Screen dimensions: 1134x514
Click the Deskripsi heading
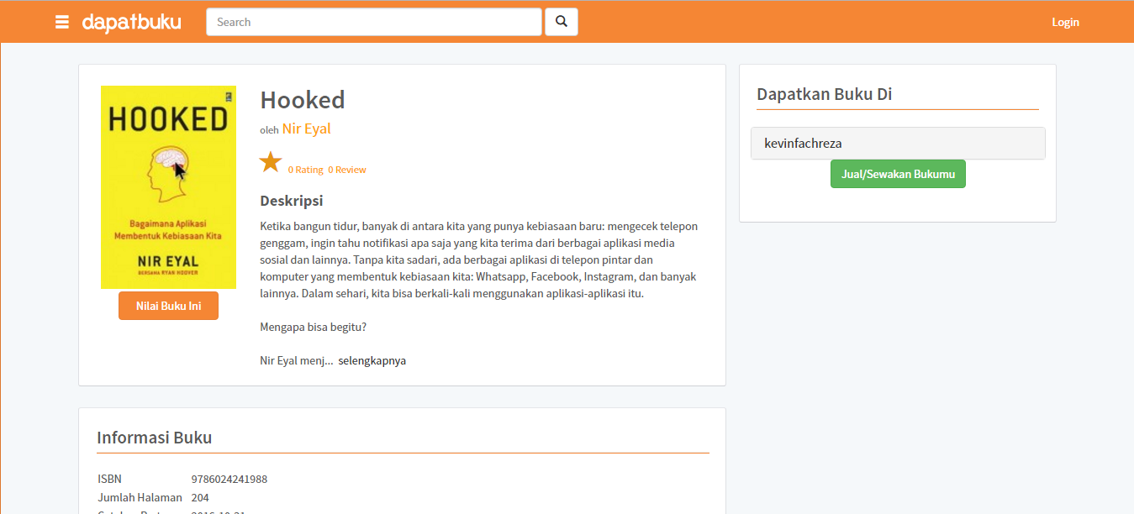(x=292, y=201)
